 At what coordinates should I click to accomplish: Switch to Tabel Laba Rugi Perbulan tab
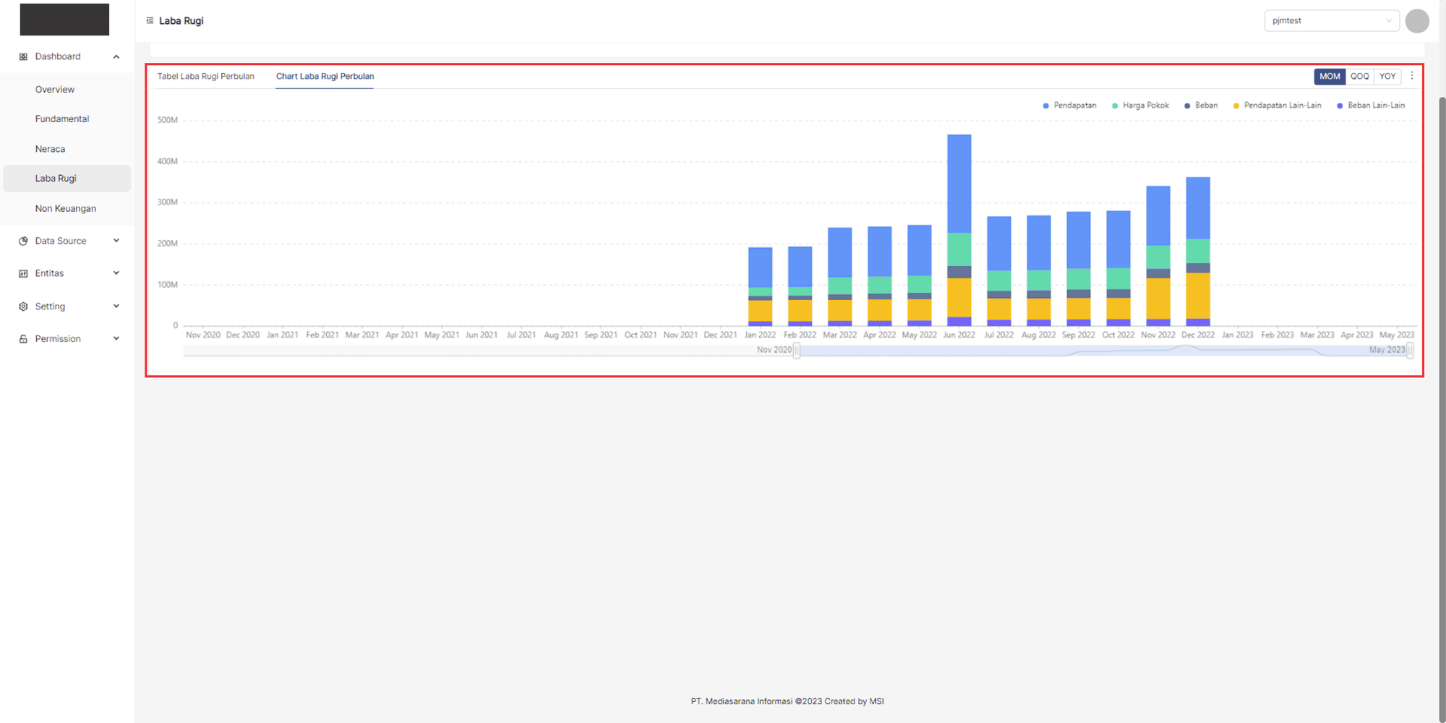206,77
